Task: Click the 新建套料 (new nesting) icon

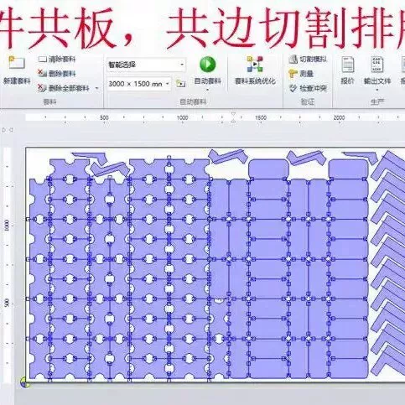Action: tap(17, 63)
